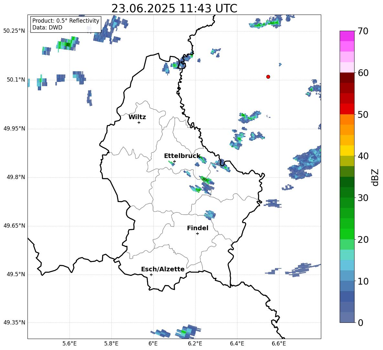The width and height of the screenshot is (383, 350).
Task: Click the 49.8°N latitude label
Action: click(16, 177)
